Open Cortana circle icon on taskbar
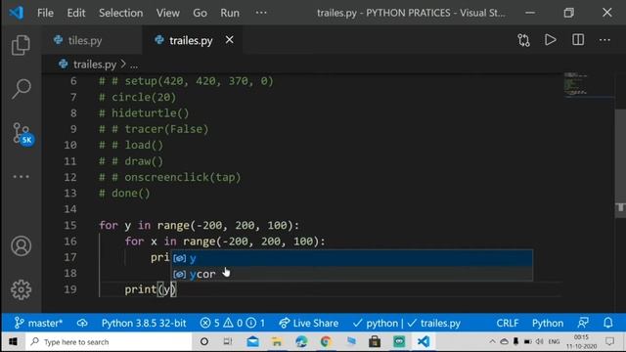Screen dimensions: 626x352 (x=204, y=341)
